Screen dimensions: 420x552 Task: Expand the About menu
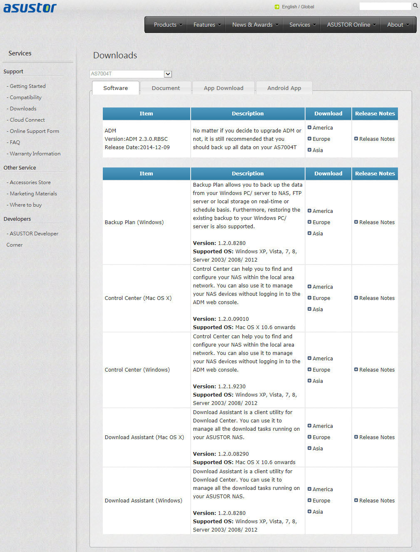[398, 25]
